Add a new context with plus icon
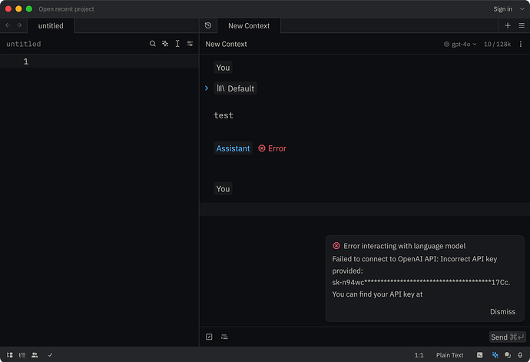This screenshot has height=362, width=530. tap(508, 25)
